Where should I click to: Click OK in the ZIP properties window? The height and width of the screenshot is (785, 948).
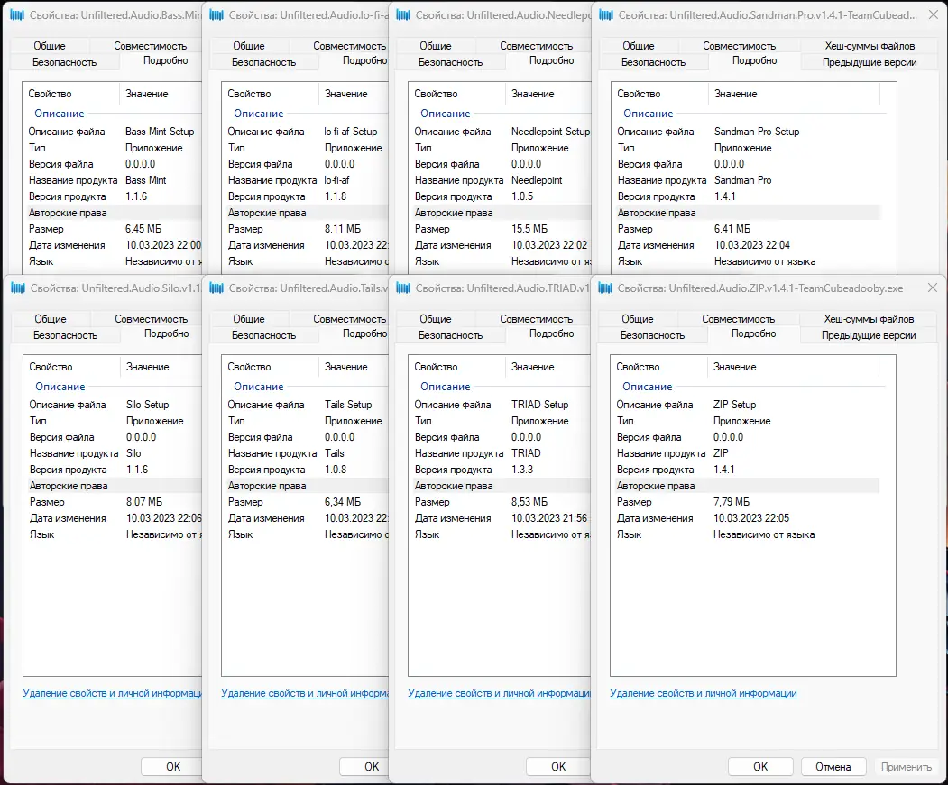pyautogui.click(x=760, y=767)
